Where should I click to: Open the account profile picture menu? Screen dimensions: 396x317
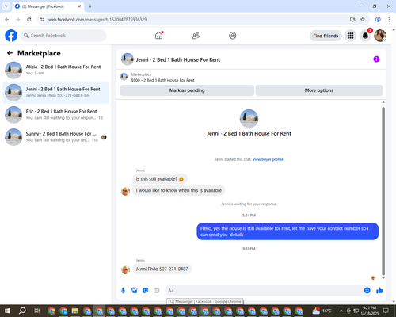click(x=380, y=36)
